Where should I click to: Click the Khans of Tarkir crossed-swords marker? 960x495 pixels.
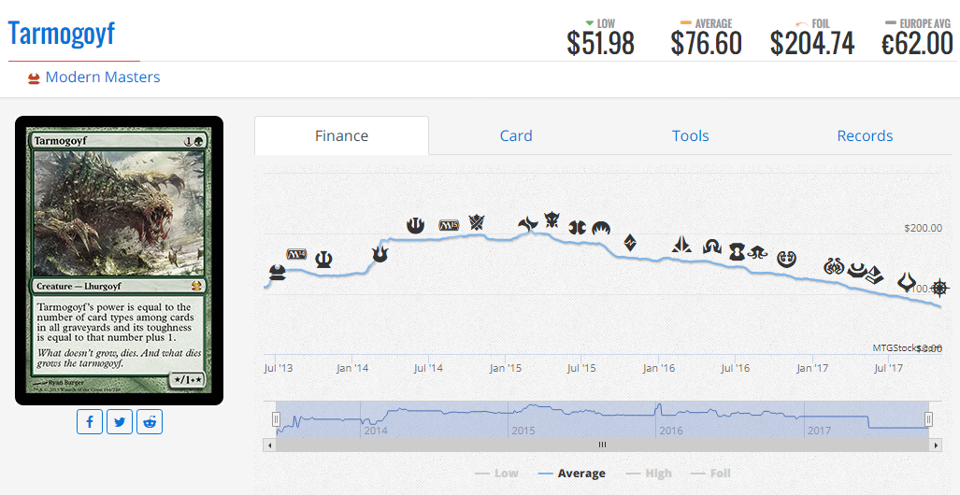pos(477,222)
